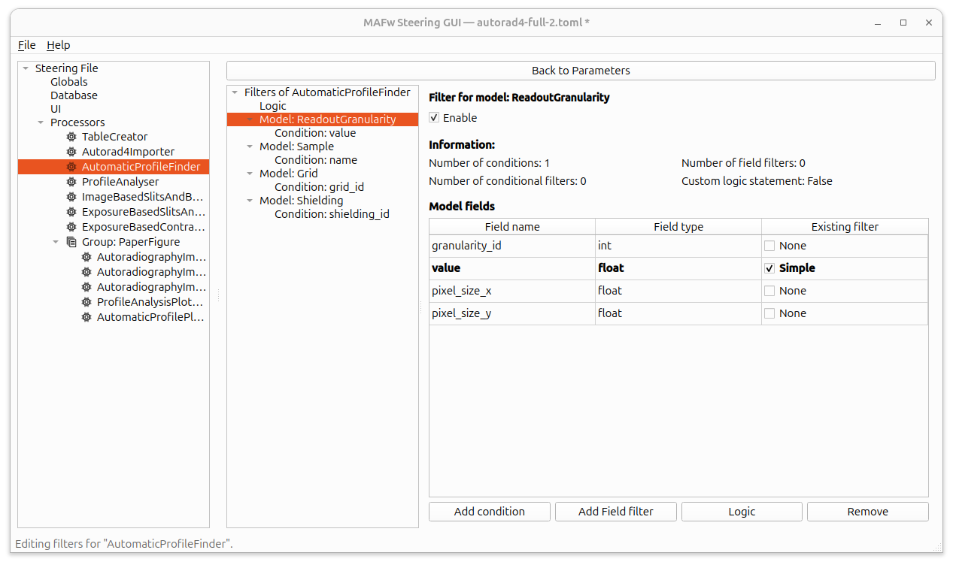Select the gear icon beside TableCreator
953x565 pixels.
click(x=71, y=137)
